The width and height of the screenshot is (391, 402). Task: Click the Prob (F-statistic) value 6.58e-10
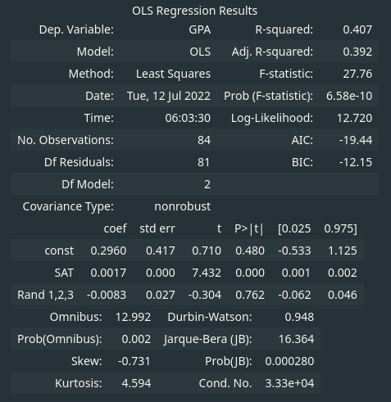coord(349,96)
